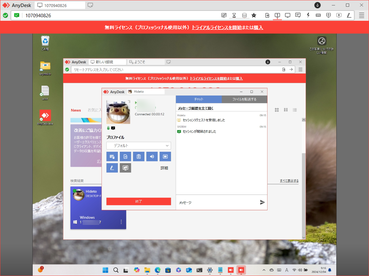The image size is (369, 276).
Task: Show hidden tray icons chevron
Action: 264,270
